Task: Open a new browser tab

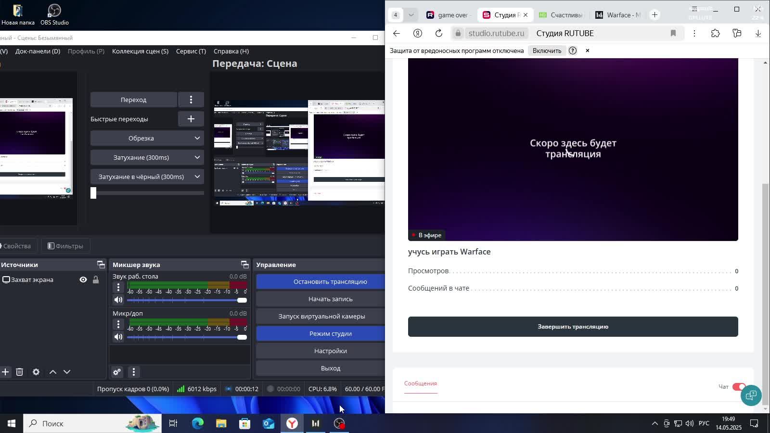Action: [x=654, y=15]
